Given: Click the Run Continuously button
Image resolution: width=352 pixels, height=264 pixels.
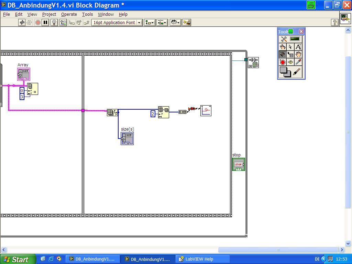Looking at the screenshot, I should pos(29,22).
